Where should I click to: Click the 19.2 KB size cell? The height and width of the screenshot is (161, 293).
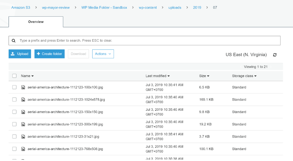coord(205,124)
